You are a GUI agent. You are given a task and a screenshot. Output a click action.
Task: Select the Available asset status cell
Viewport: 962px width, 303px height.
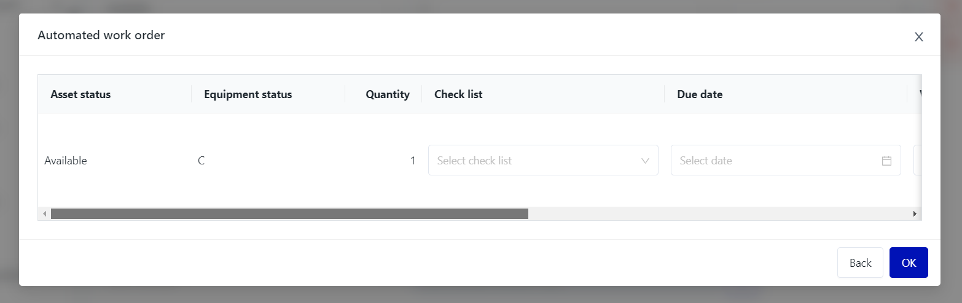(x=66, y=161)
